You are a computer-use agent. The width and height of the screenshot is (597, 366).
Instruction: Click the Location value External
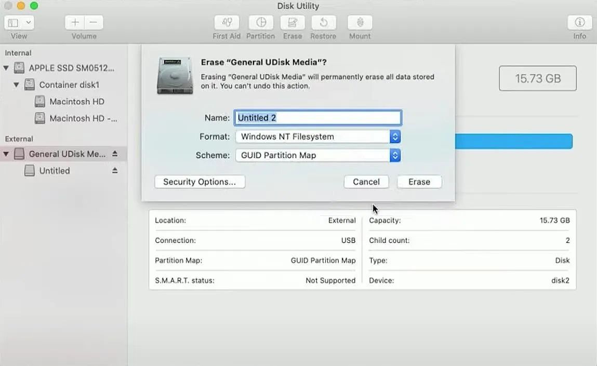click(x=342, y=220)
